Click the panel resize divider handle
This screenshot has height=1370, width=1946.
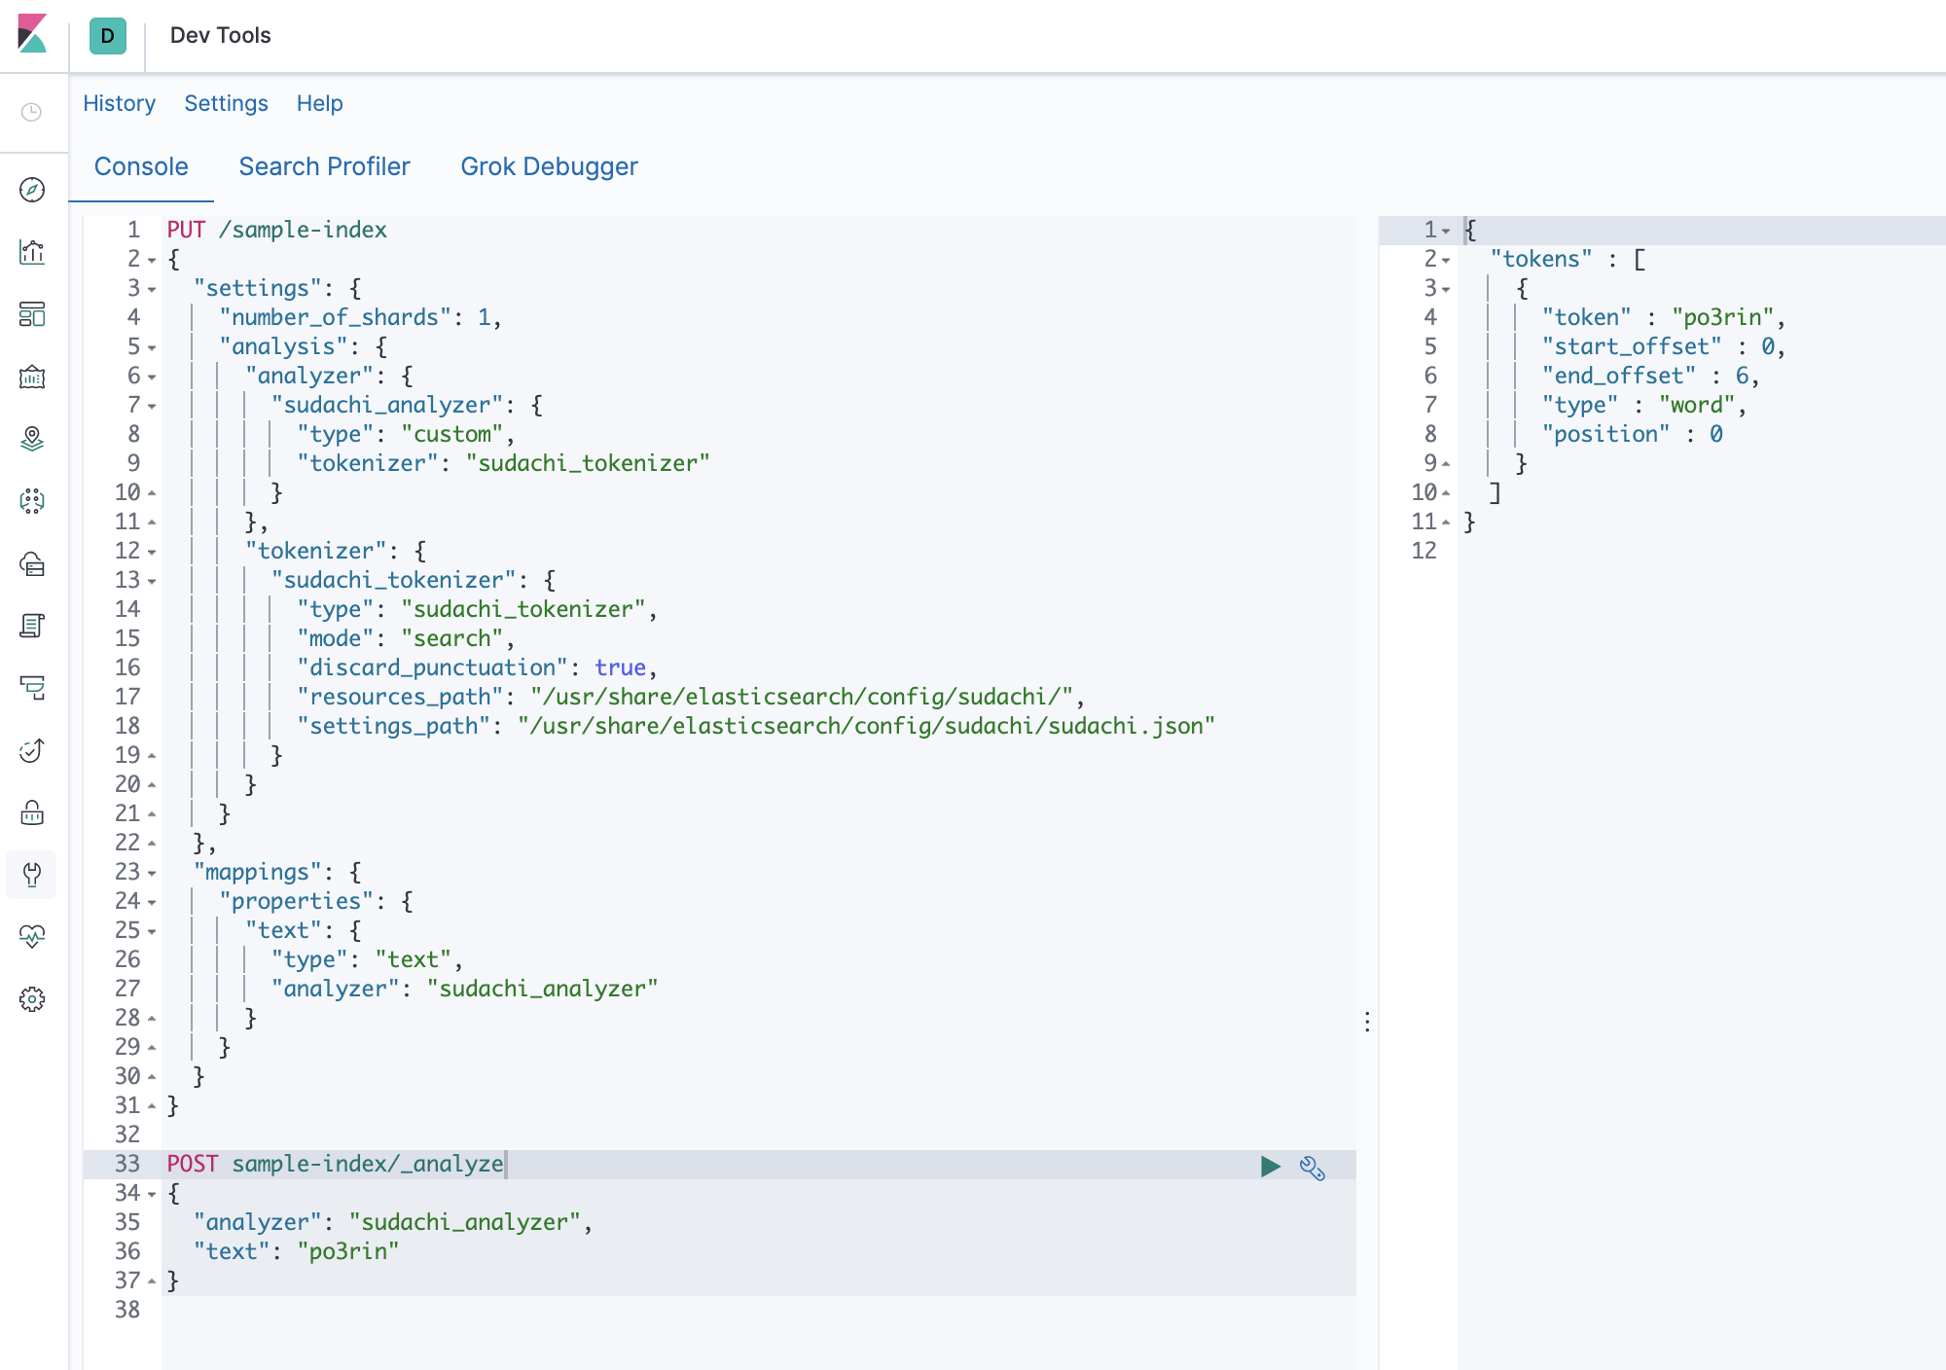[1367, 1022]
